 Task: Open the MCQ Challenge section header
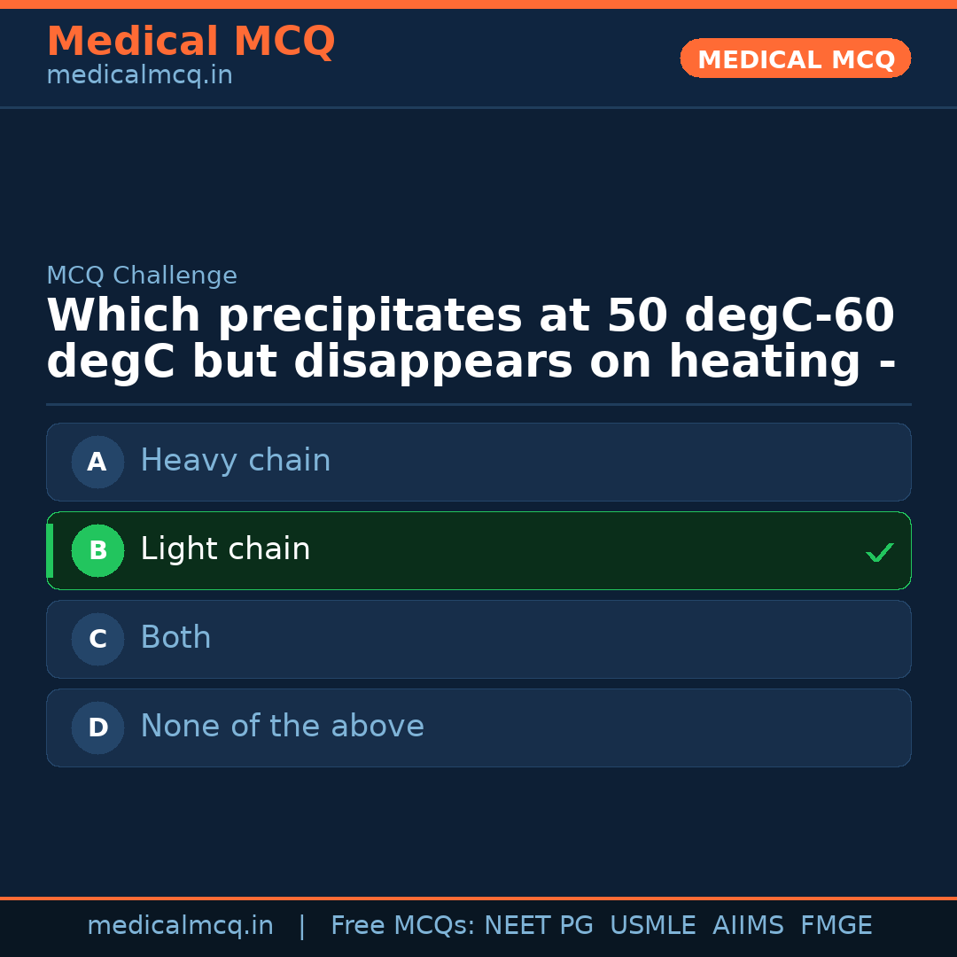pos(142,276)
